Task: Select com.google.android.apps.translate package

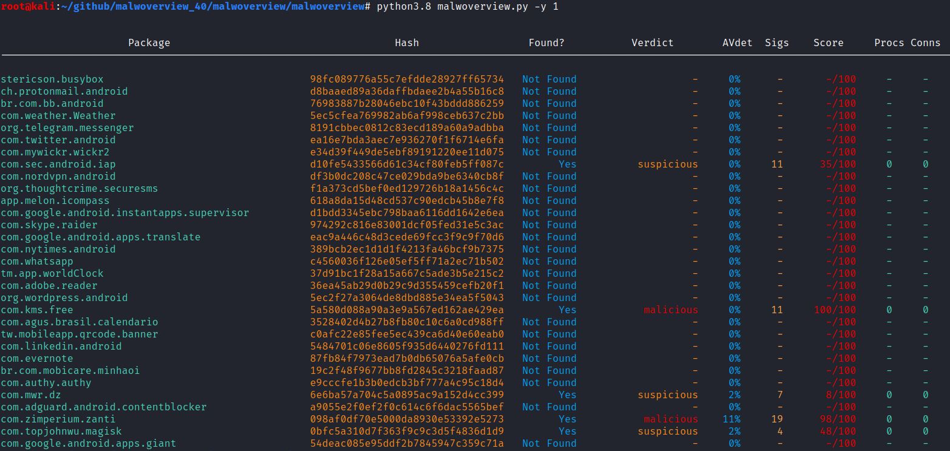Action: coord(101,237)
